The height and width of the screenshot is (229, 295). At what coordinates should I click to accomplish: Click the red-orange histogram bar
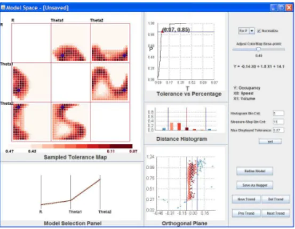pyautogui.click(x=179, y=127)
